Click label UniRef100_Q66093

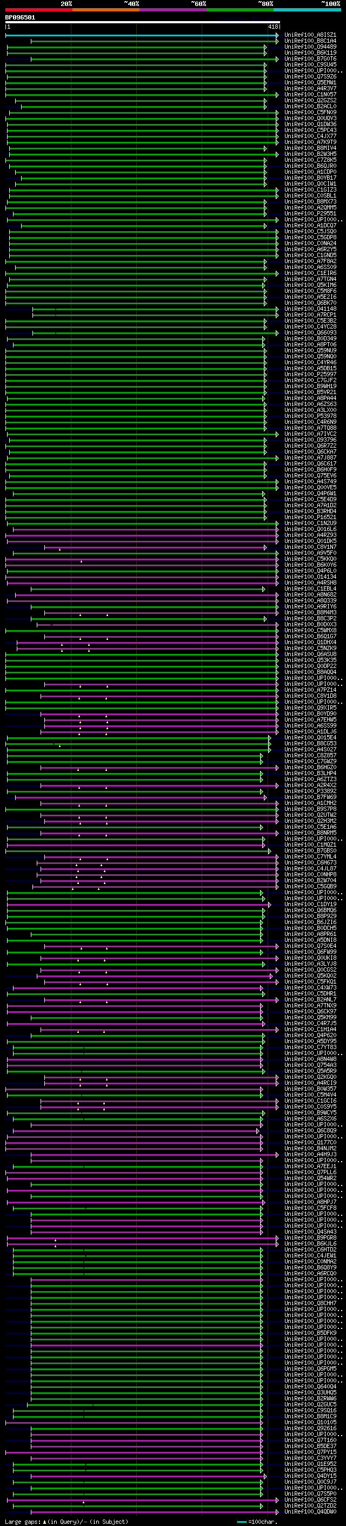tap(310, 333)
